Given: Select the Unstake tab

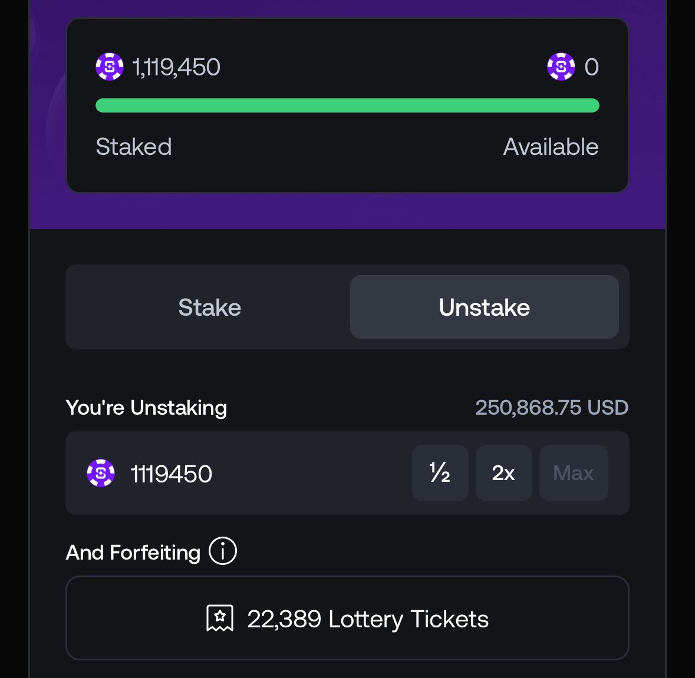Looking at the screenshot, I should tap(484, 307).
